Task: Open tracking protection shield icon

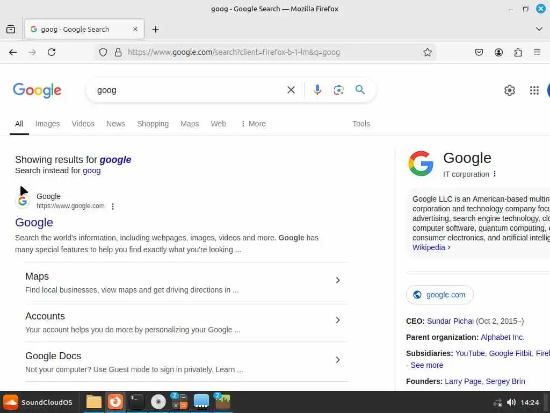Action: pyautogui.click(x=103, y=52)
